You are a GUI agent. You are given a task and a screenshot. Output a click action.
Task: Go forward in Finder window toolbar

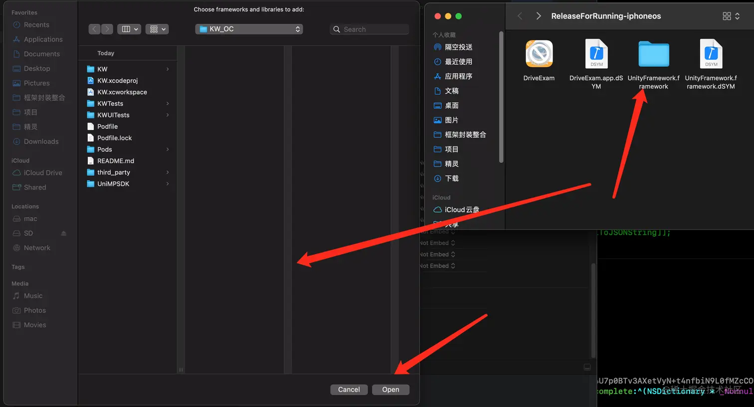(x=538, y=16)
